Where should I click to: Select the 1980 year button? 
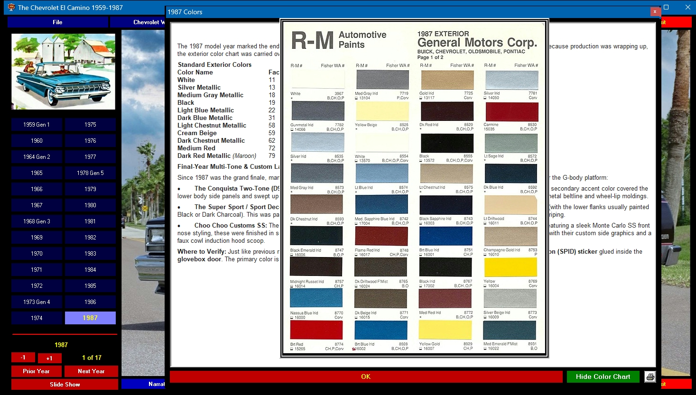pos(90,205)
